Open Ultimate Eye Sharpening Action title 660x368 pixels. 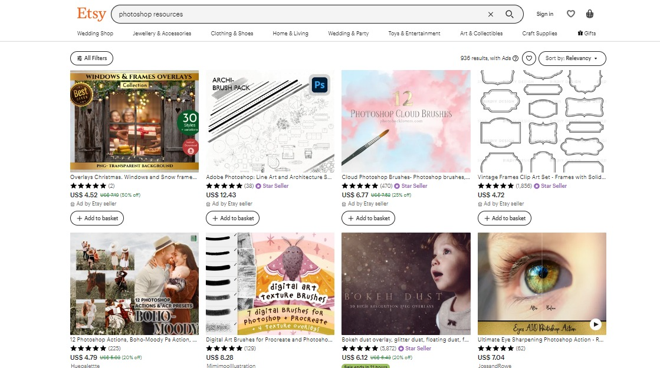(x=541, y=339)
